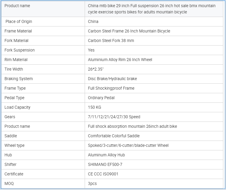Click the 'Braking System' row label
226x190 pixels.
tap(18, 79)
